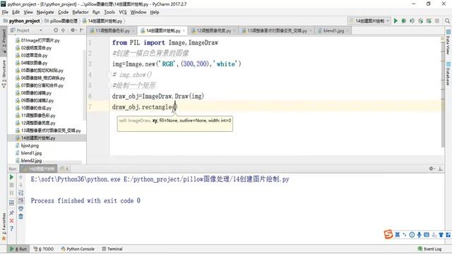The height and width of the screenshot is (254, 452).
Task: Start debugging with the bug icon
Action: 403,20
